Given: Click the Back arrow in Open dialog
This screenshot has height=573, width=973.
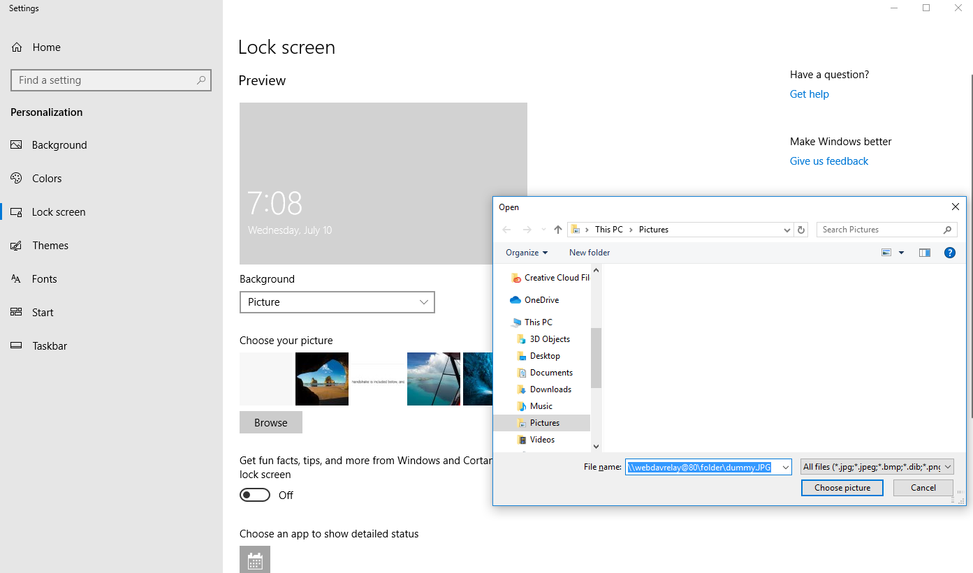Looking at the screenshot, I should 507,230.
